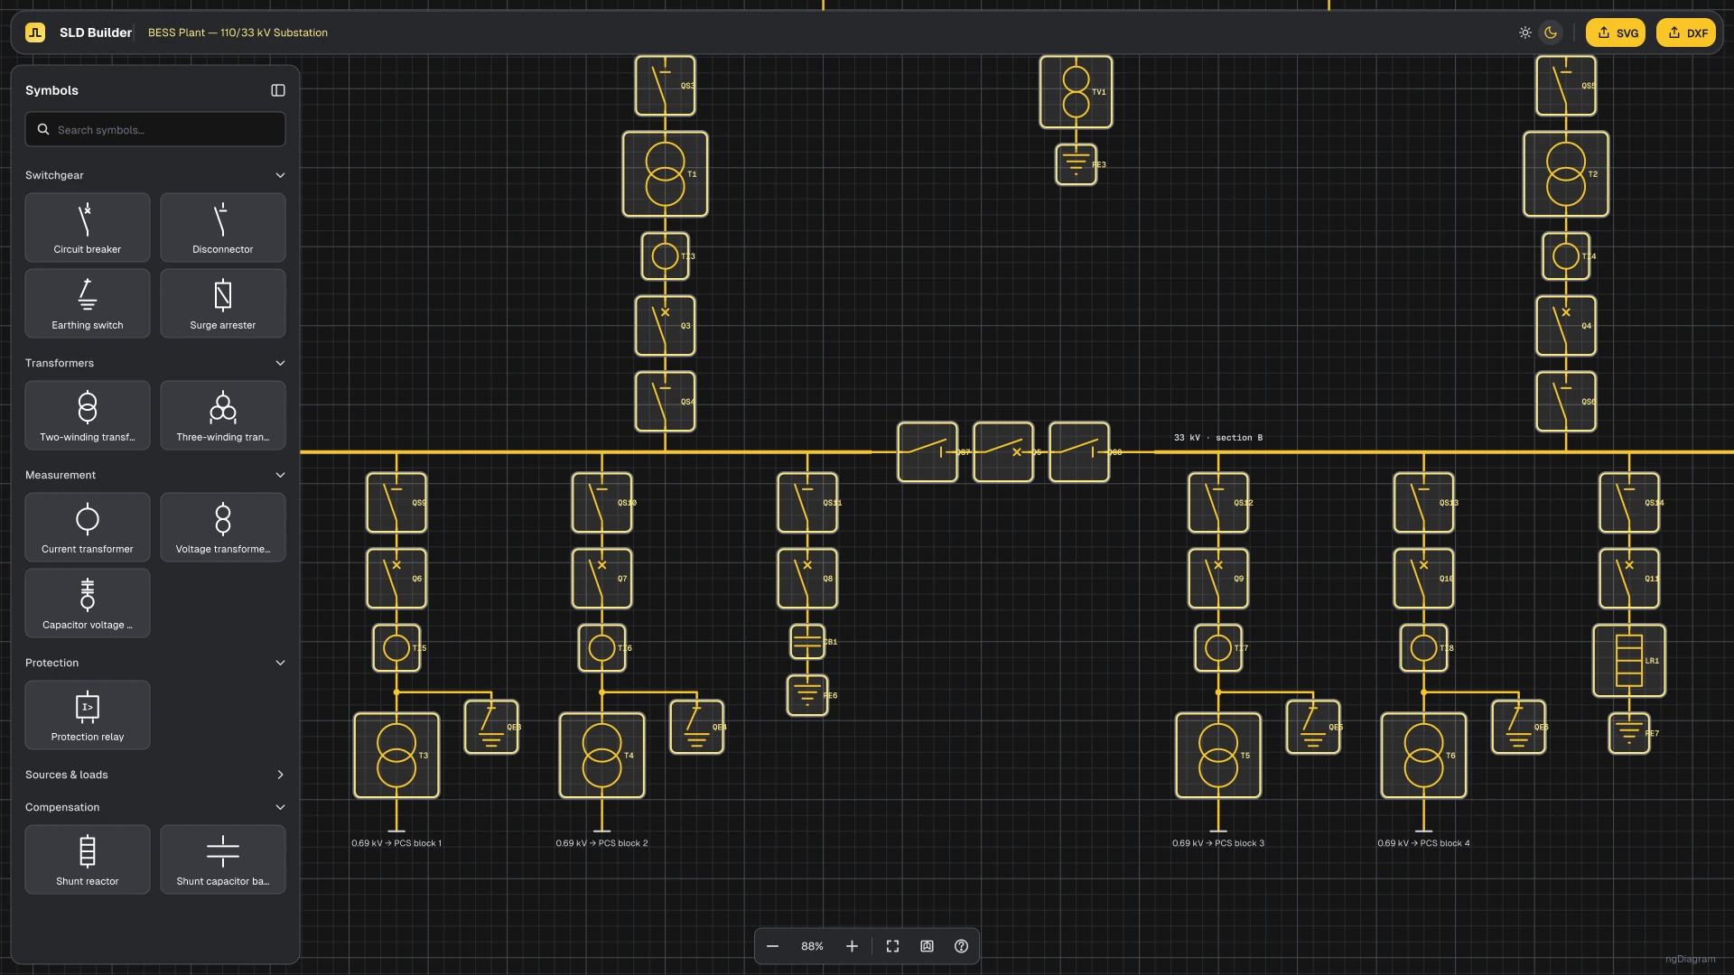
Task: Pick the Capacitor voltage transformer symbol
Action: (88, 603)
